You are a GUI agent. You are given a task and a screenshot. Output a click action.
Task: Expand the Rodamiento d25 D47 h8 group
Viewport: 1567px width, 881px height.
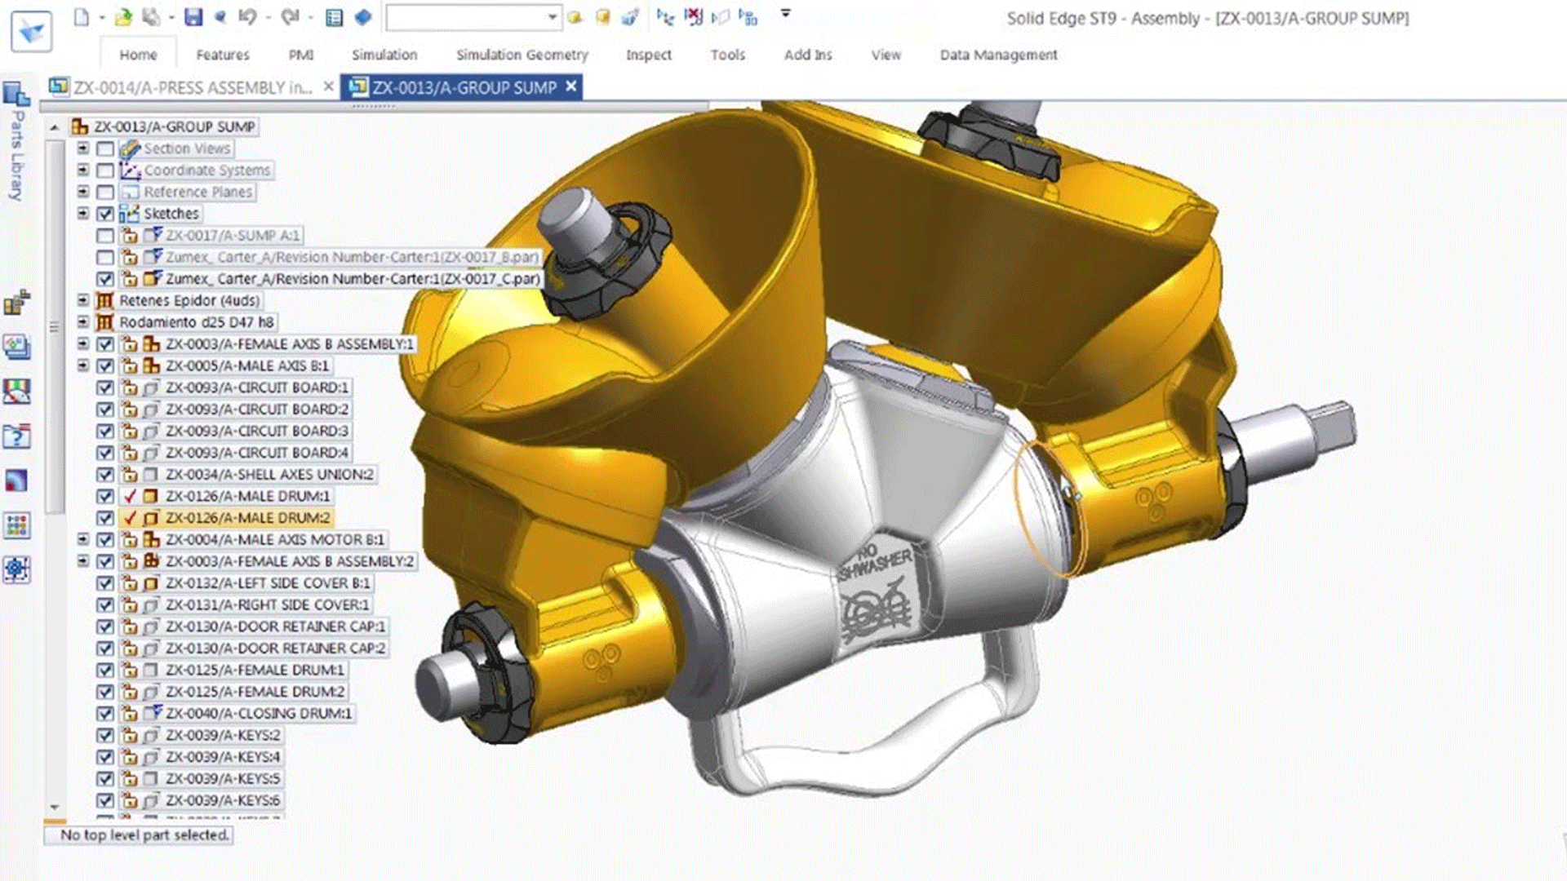coord(82,322)
